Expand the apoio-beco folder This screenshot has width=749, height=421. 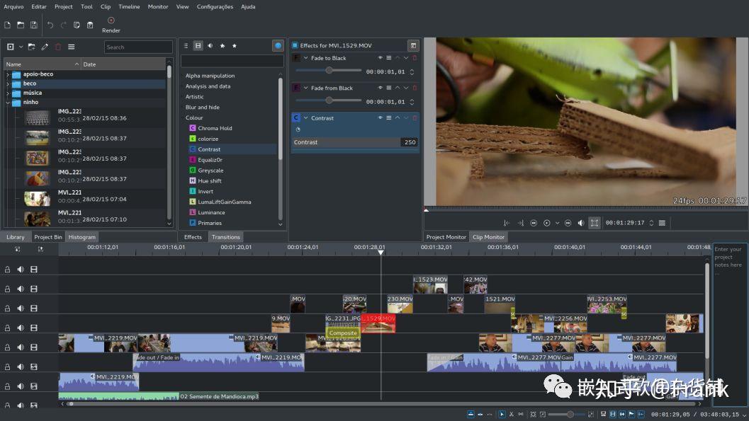click(x=8, y=74)
